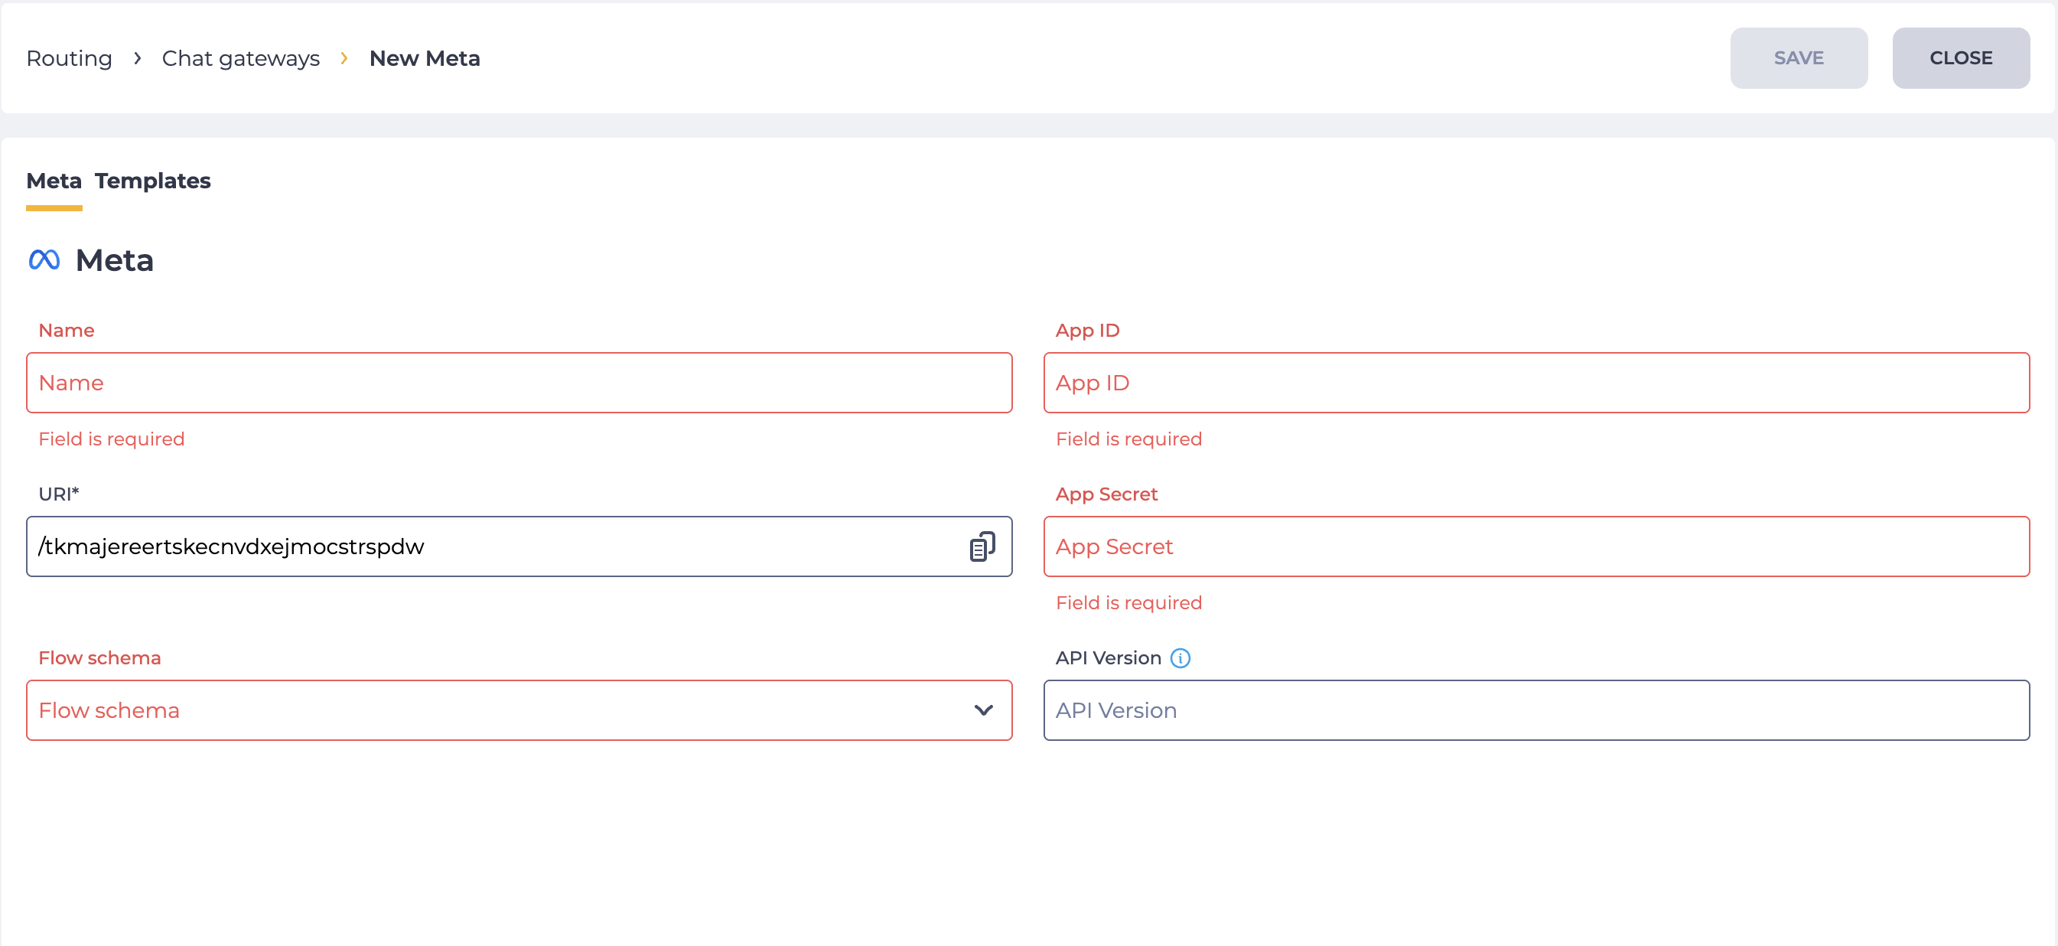
Task: Click the Meta infinity logo icon
Action: (44, 259)
